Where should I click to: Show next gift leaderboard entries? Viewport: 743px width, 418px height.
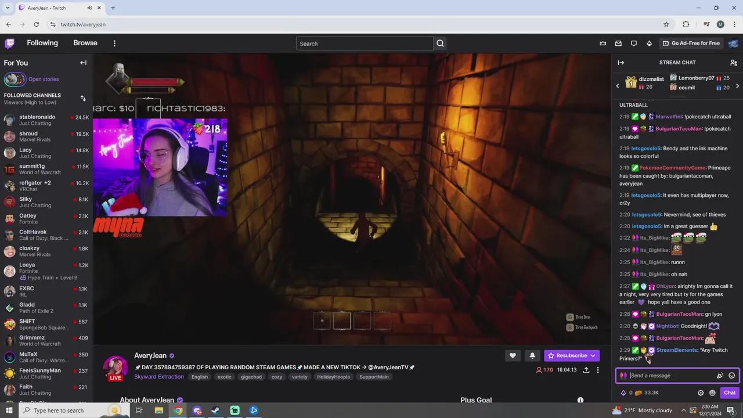coord(737,87)
